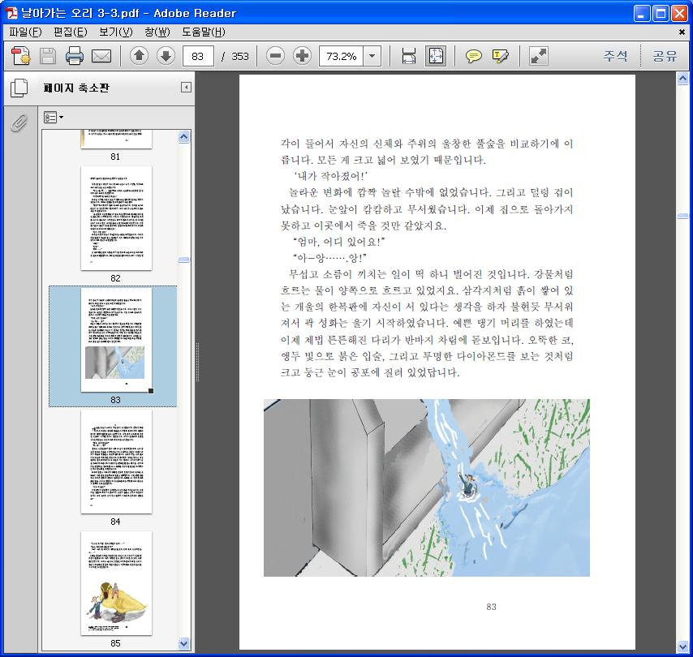Open the 파일(F) menu

(x=24, y=32)
